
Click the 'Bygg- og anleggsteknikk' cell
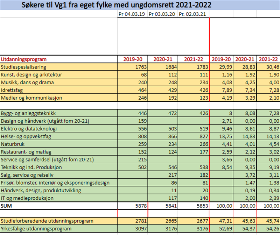pyautogui.click(x=28, y=113)
